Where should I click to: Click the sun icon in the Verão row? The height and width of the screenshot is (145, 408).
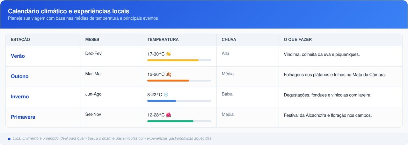(169, 54)
